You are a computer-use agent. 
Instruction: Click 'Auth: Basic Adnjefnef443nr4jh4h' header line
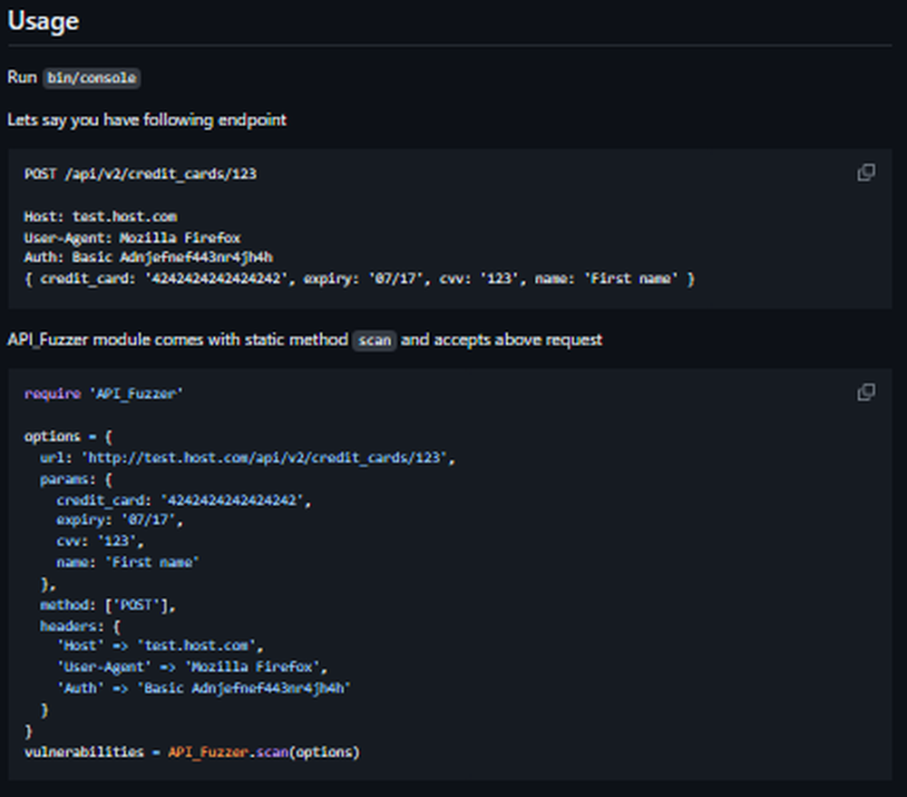pyautogui.click(x=148, y=258)
